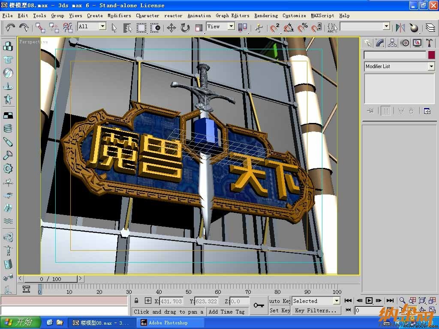
Task: Open the Modifiers menu
Action: point(119,16)
